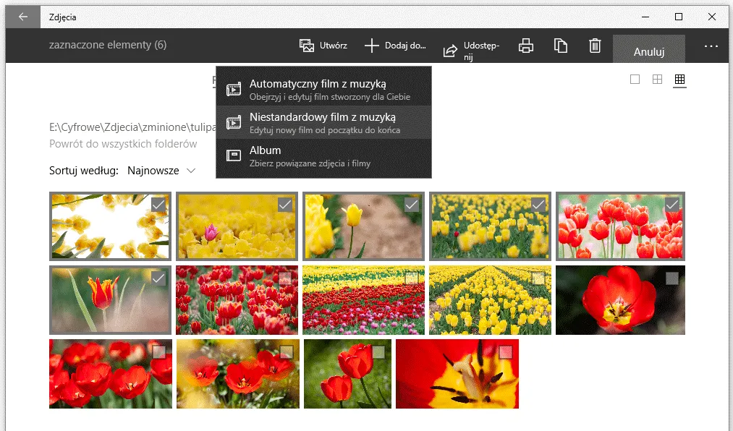This screenshot has height=431, width=733.
Task: Open the Najnowsze sort dropdown
Action: (161, 171)
